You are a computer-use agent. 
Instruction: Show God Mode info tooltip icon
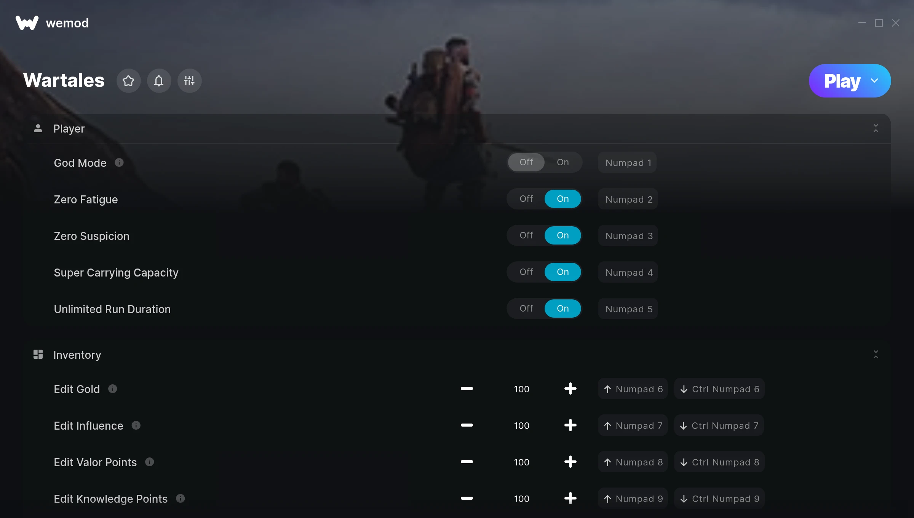click(119, 163)
